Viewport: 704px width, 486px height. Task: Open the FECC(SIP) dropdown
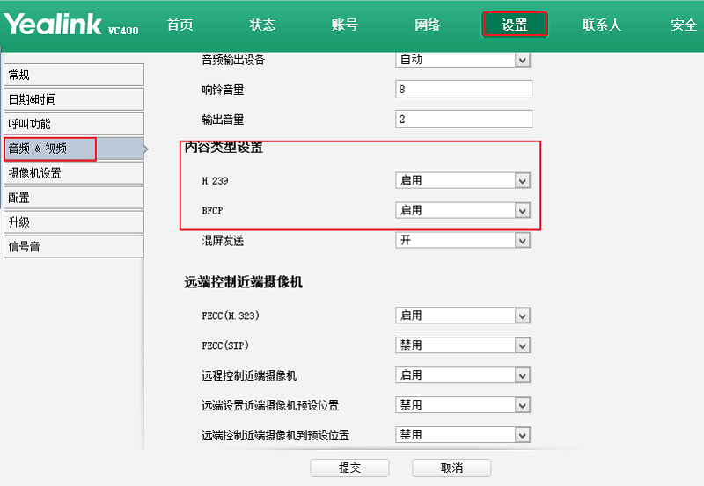tap(463, 345)
